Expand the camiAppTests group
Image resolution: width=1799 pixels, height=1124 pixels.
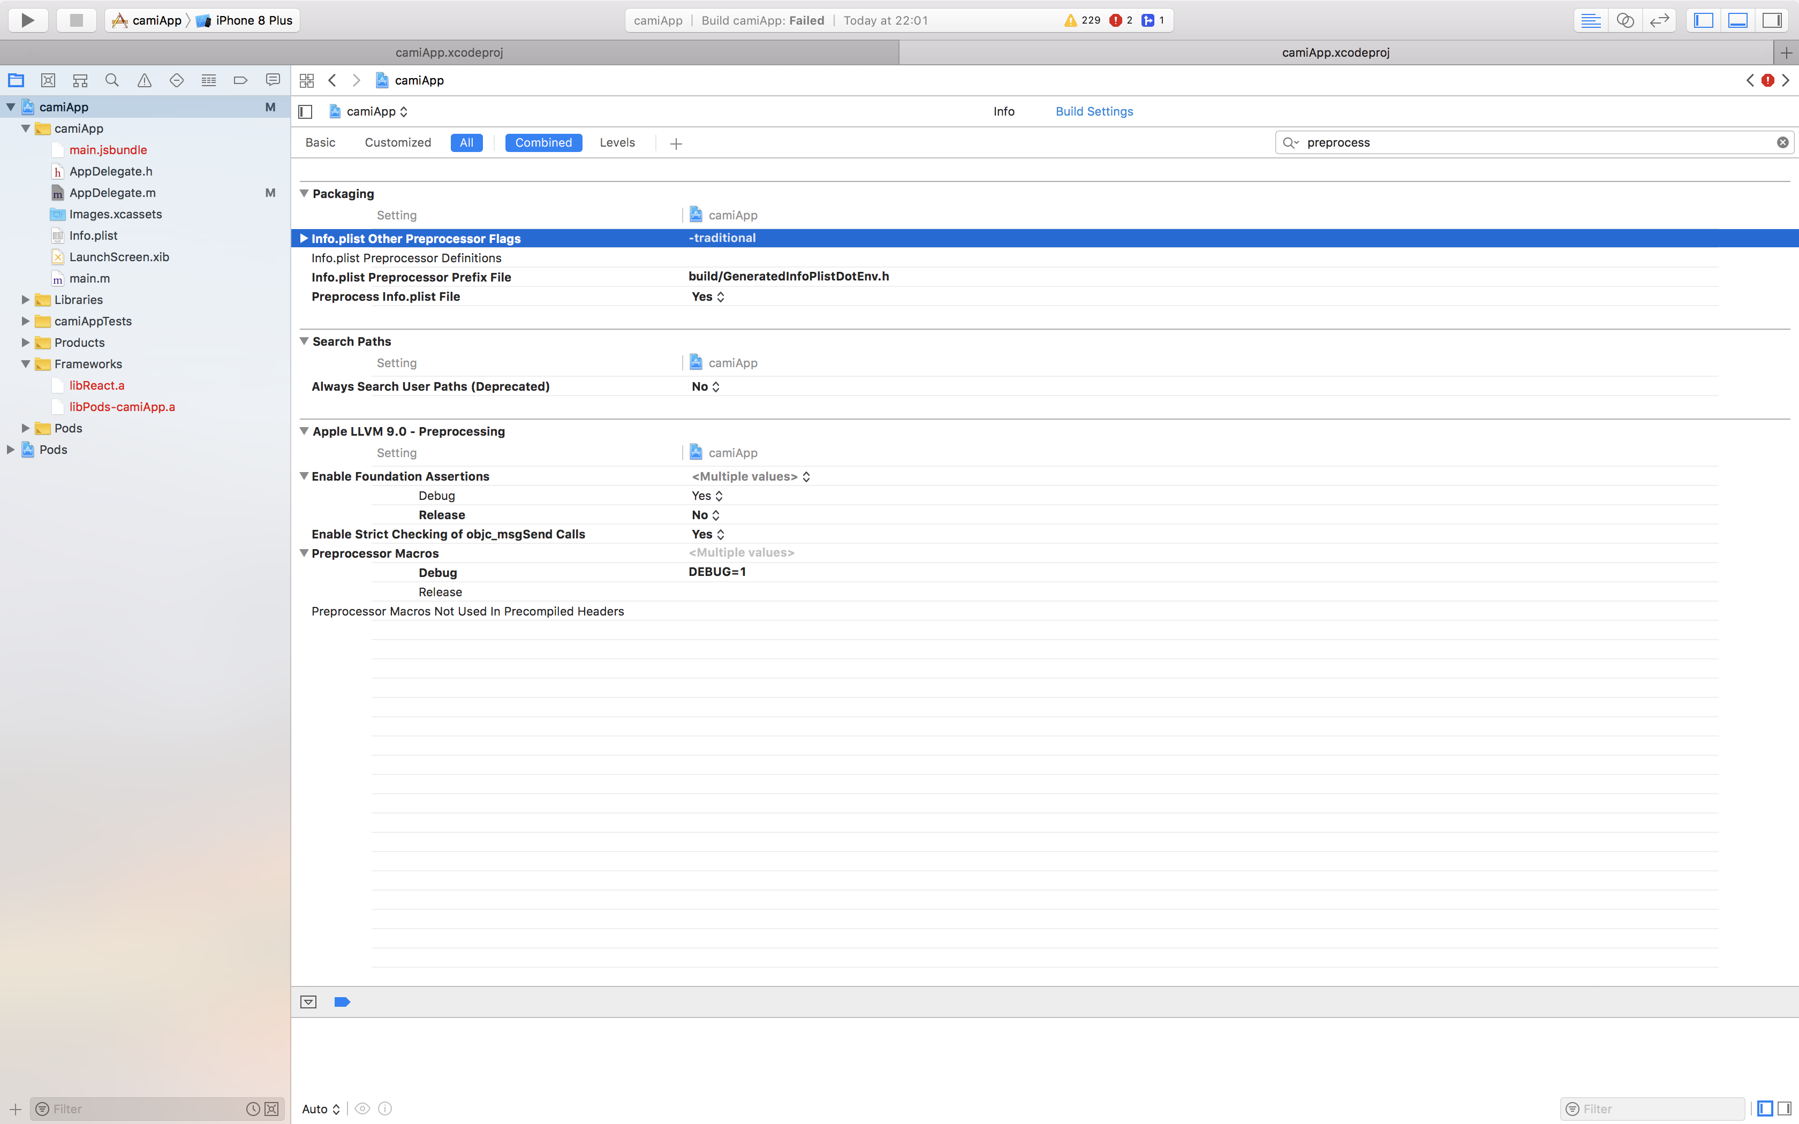point(25,321)
